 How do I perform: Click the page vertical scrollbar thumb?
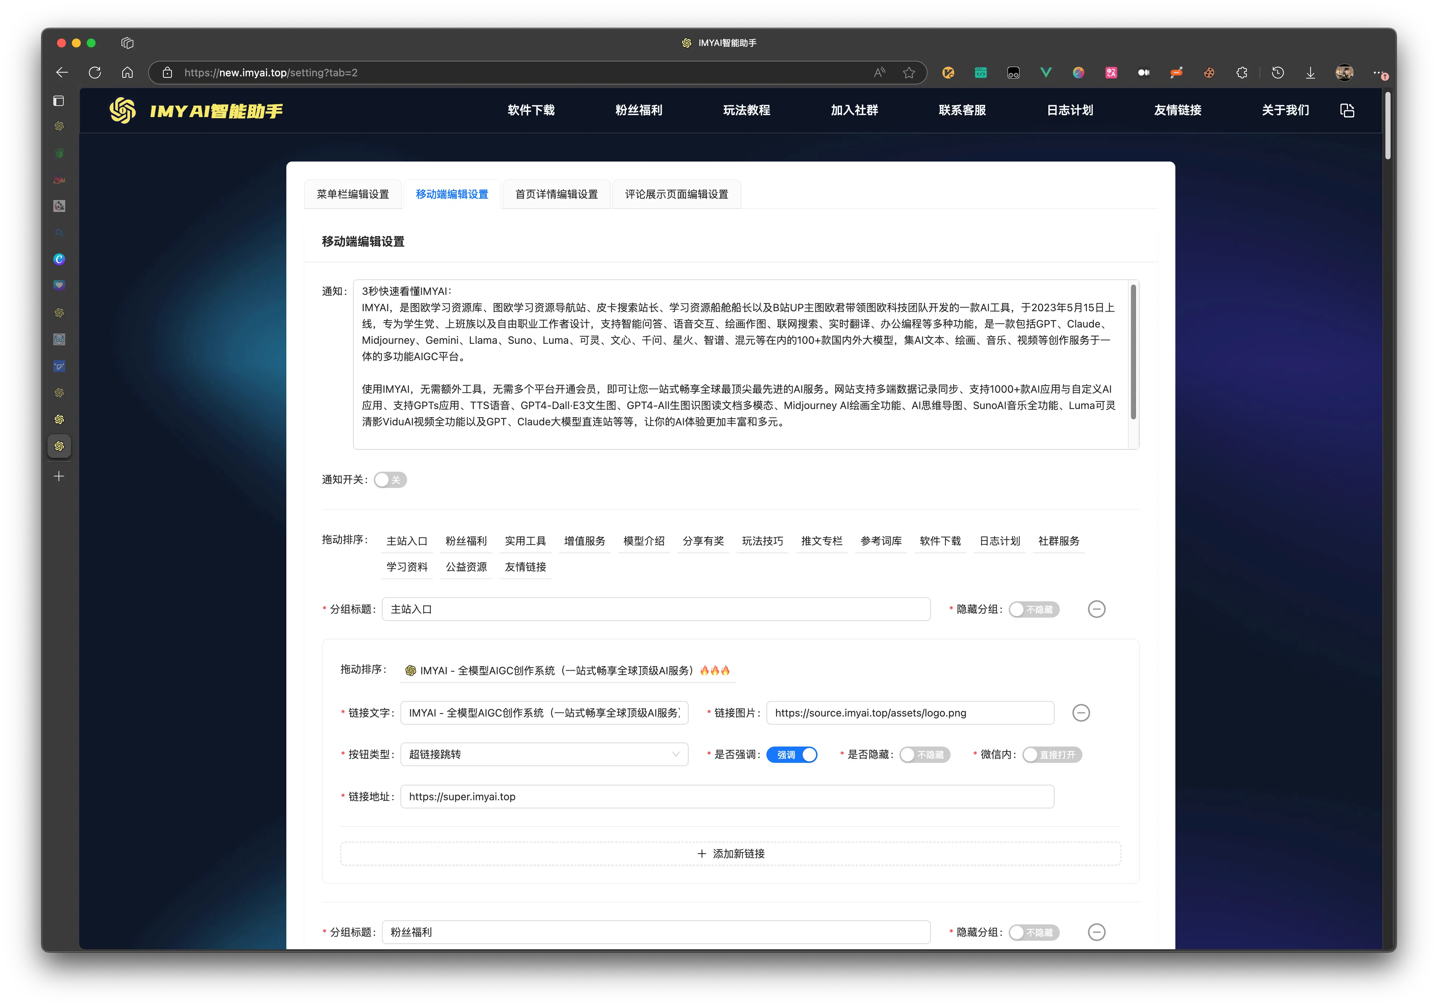coord(1387,125)
